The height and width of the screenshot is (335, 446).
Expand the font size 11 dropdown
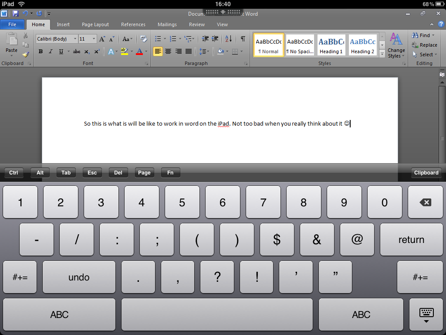(x=94, y=39)
